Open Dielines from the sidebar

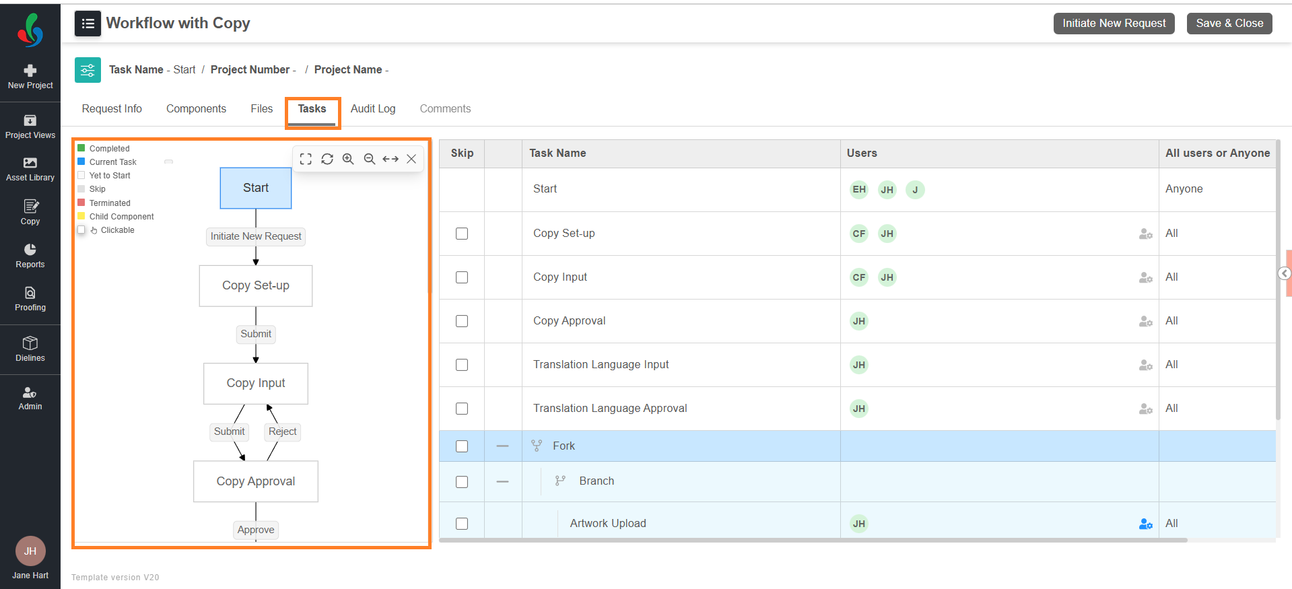point(30,349)
